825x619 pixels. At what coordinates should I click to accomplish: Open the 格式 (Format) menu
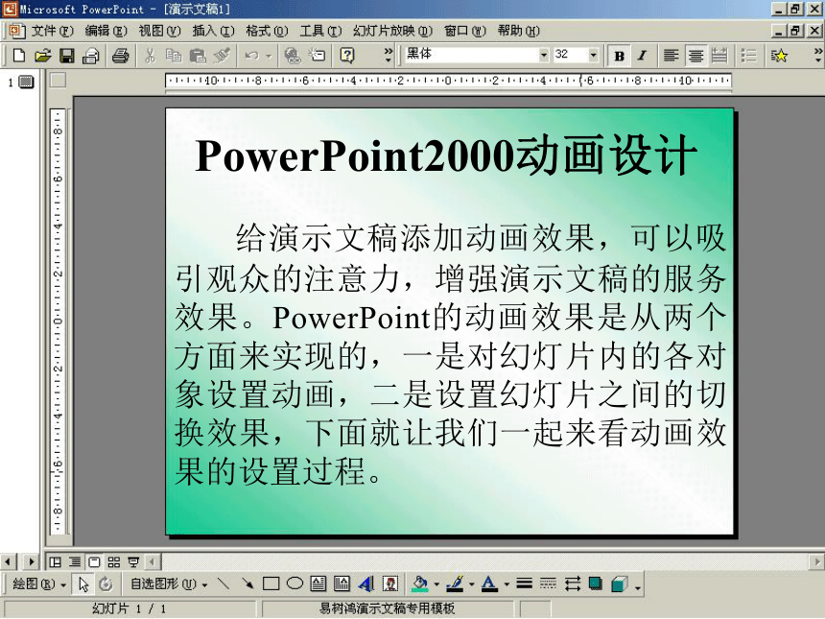[x=267, y=31]
